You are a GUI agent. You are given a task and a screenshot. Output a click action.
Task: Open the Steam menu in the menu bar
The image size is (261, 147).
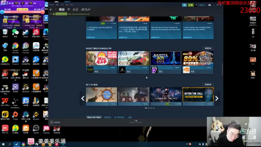pyautogui.click(x=52, y=5)
